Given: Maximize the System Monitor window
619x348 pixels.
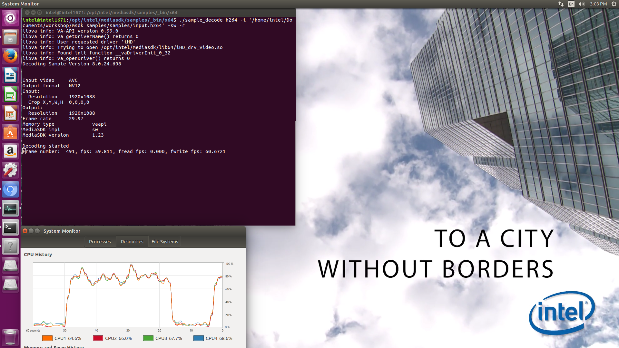Looking at the screenshot, I should 37,231.
